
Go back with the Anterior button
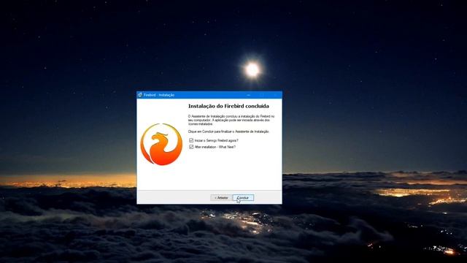[x=221, y=198]
